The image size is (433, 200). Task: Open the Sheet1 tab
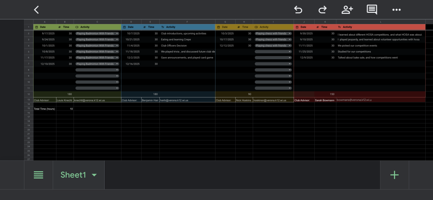pyautogui.click(x=73, y=175)
